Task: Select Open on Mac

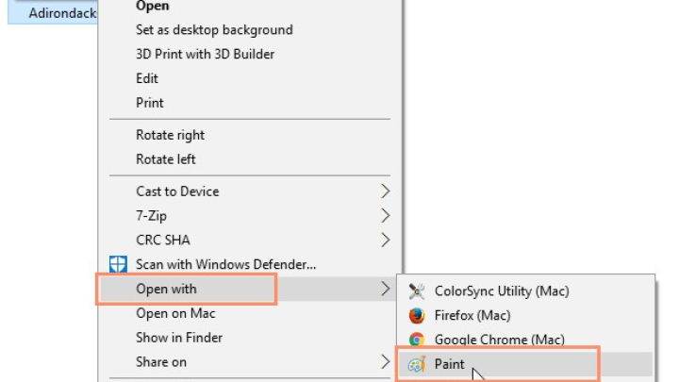Action: pyautogui.click(x=175, y=313)
